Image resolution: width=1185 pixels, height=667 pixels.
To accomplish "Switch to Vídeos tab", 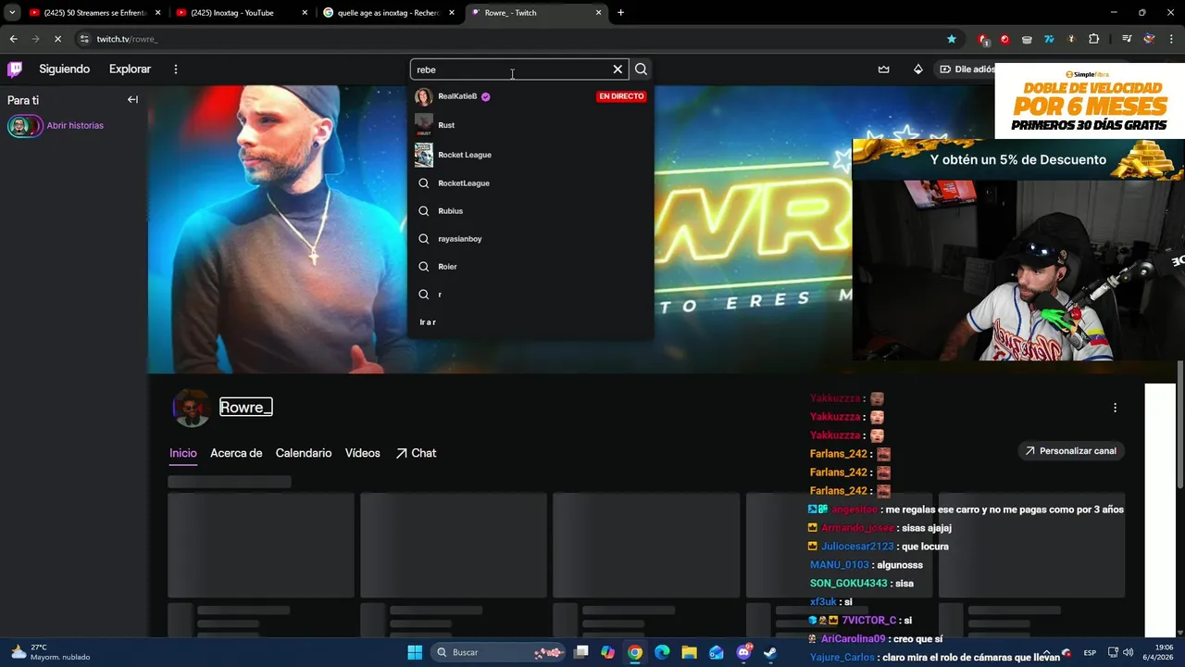I will [363, 453].
